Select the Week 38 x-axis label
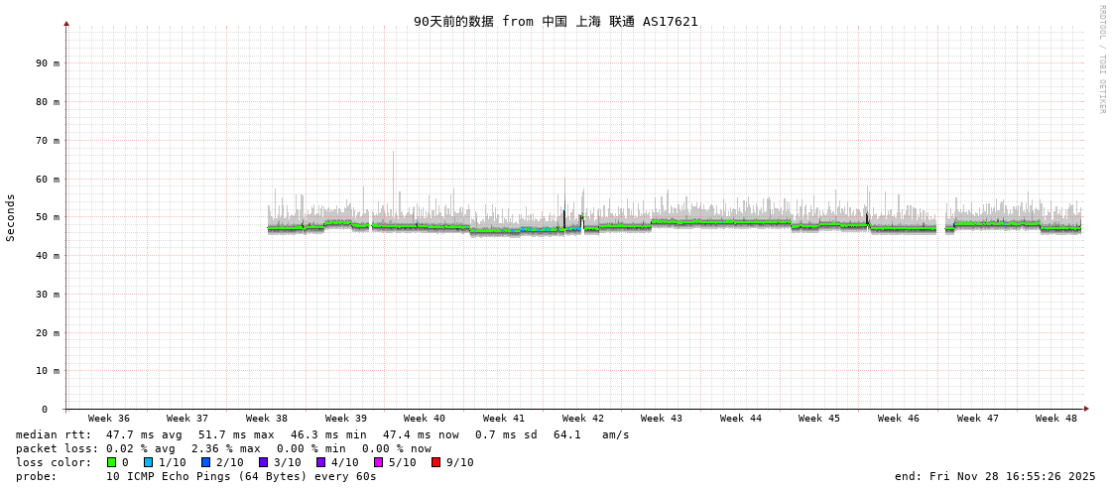The width and height of the screenshot is (1112, 490). (x=267, y=419)
